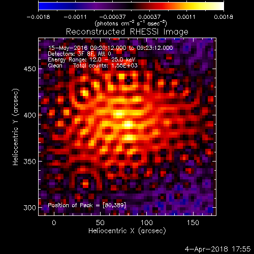The height and width of the screenshot is (254, 254).
Task: Click the 'Energy Range: 12.0 - 25.0 keV' line
Action: pos(91,59)
